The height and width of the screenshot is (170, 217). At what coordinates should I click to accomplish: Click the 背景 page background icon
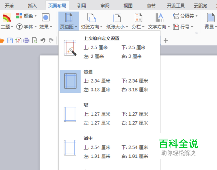tap(211, 18)
